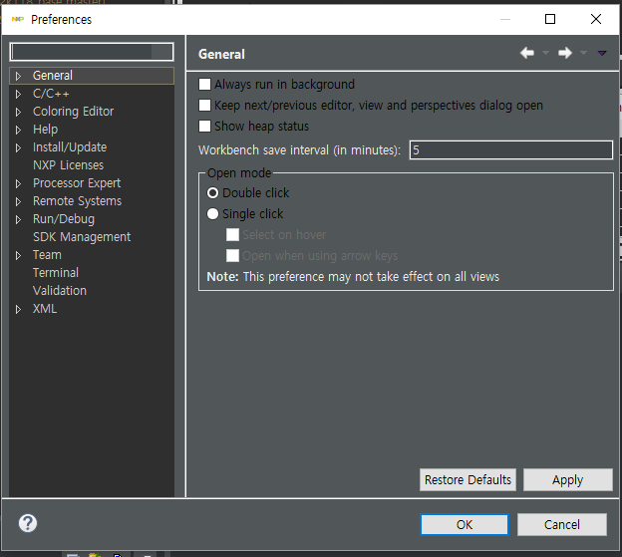The width and height of the screenshot is (622, 557).
Task: Expand the Processor Expert node
Action: click(x=18, y=183)
